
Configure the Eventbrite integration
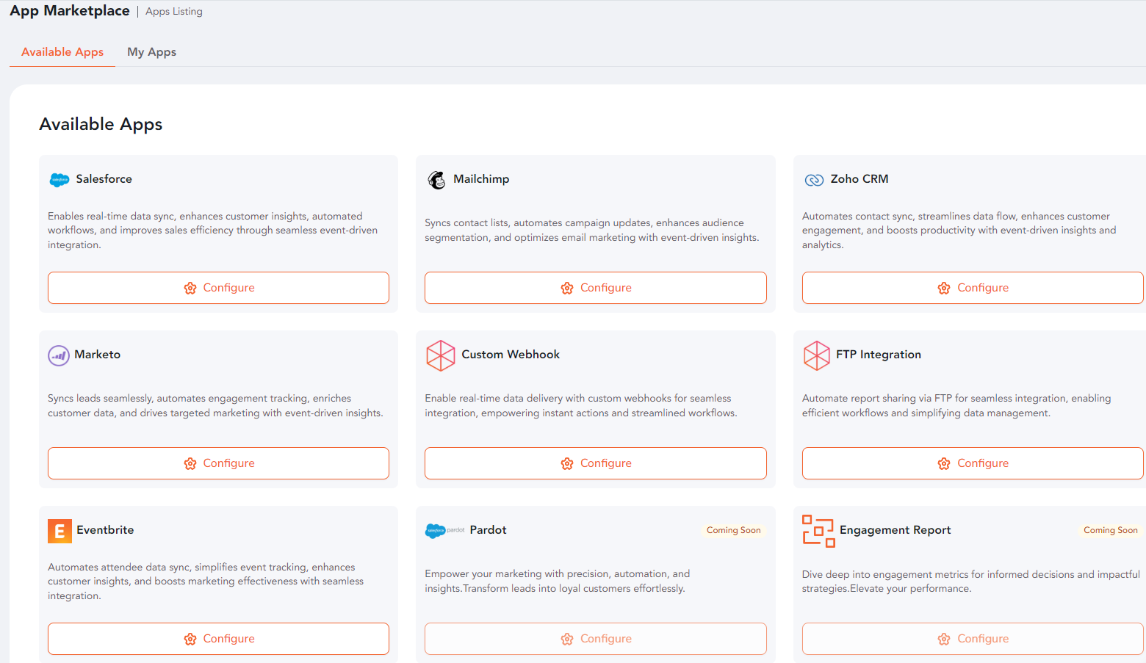pyautogui.click(x=218, y=639)
